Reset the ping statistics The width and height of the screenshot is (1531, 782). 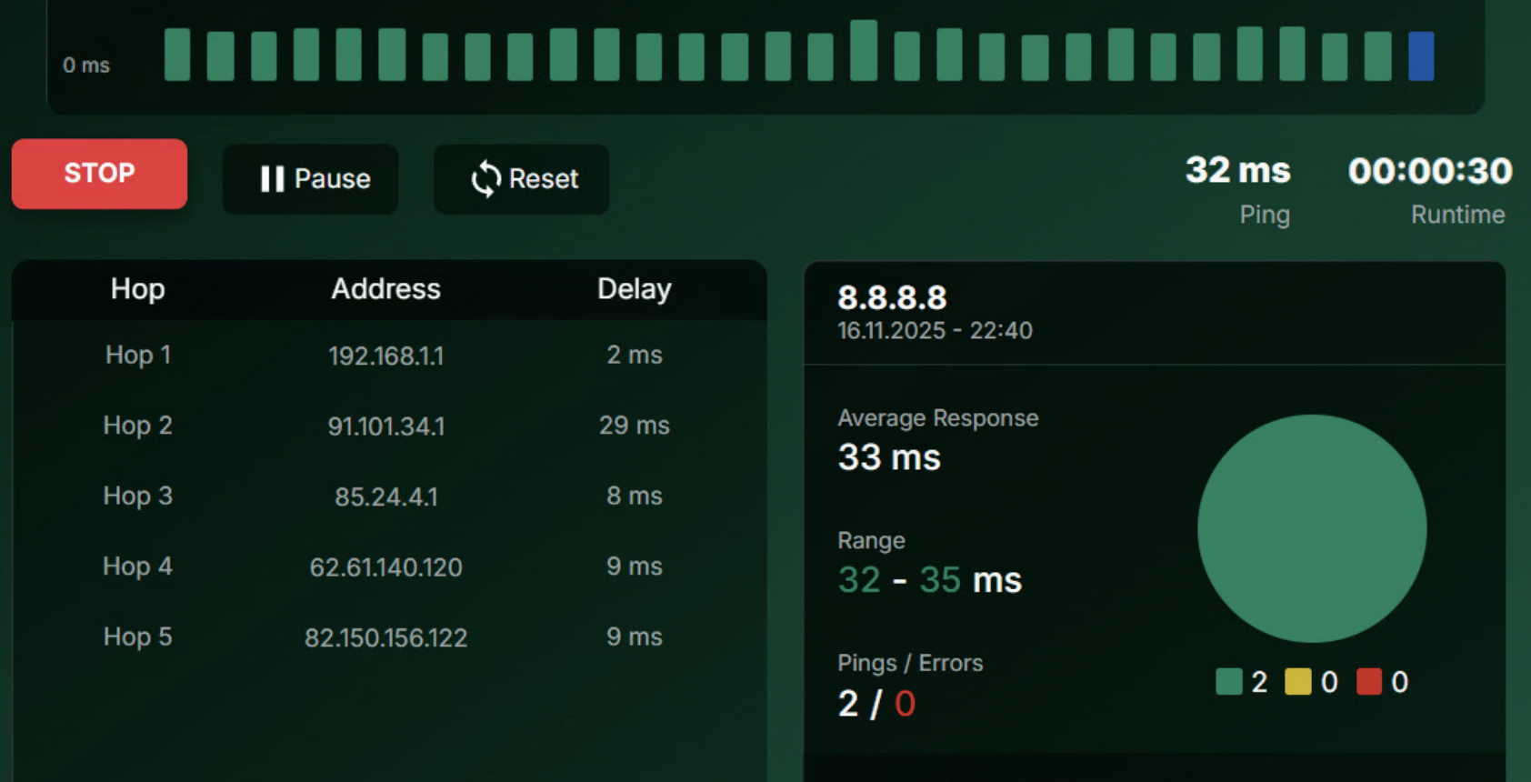pos(522,179)
